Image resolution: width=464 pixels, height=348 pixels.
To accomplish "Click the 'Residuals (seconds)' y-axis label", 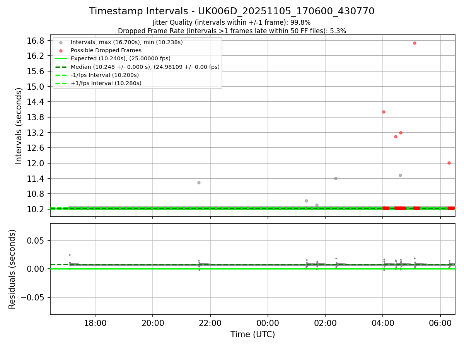I will pyautogui.click(x=12, y=269).
